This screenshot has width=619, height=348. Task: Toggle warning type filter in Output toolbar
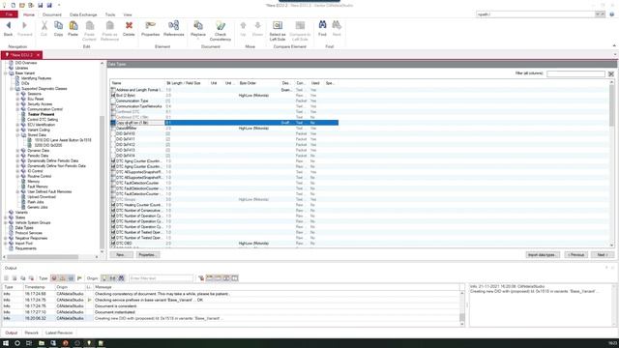click(62, 278)
